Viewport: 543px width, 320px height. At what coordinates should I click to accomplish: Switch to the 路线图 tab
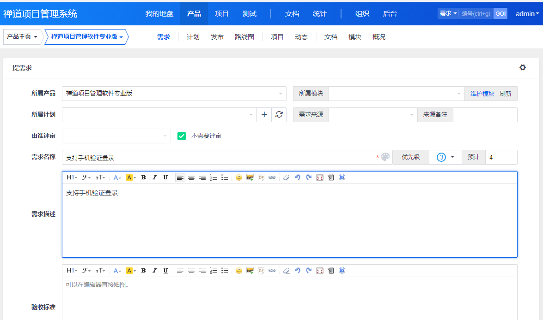click(244, 37)
